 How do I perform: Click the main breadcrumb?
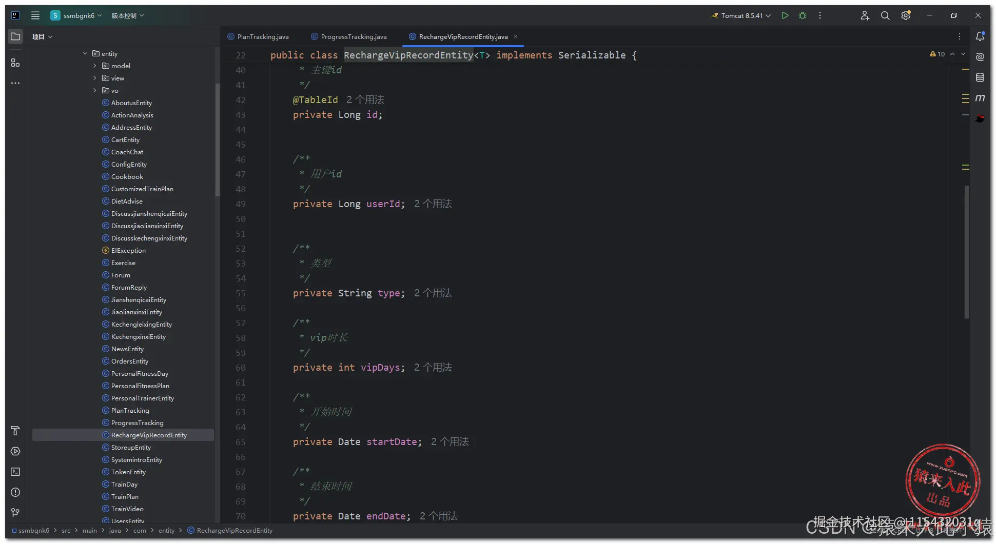[x=90, y=531]
